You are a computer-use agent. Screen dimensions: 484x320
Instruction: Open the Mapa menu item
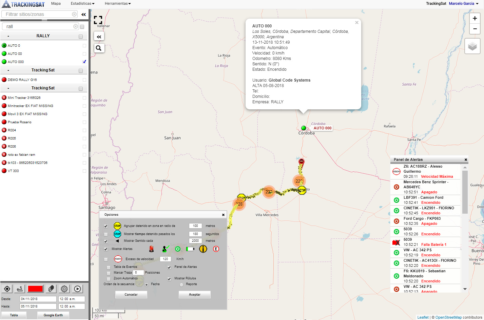56,3
